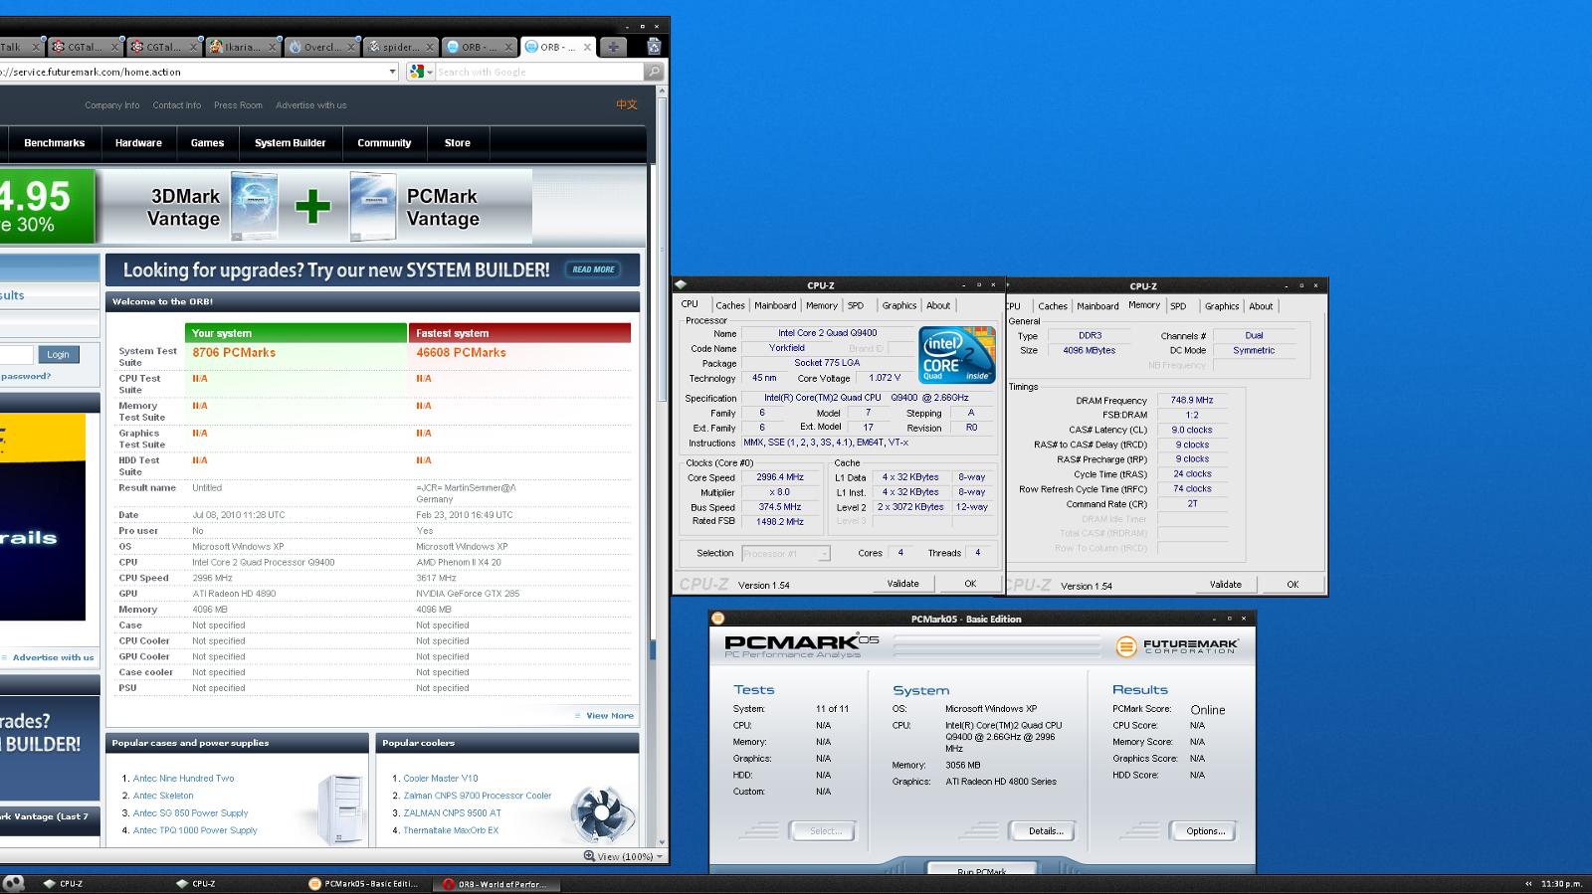
Task: Click Options... button in PCMark05
Action: pos(1205,831)
